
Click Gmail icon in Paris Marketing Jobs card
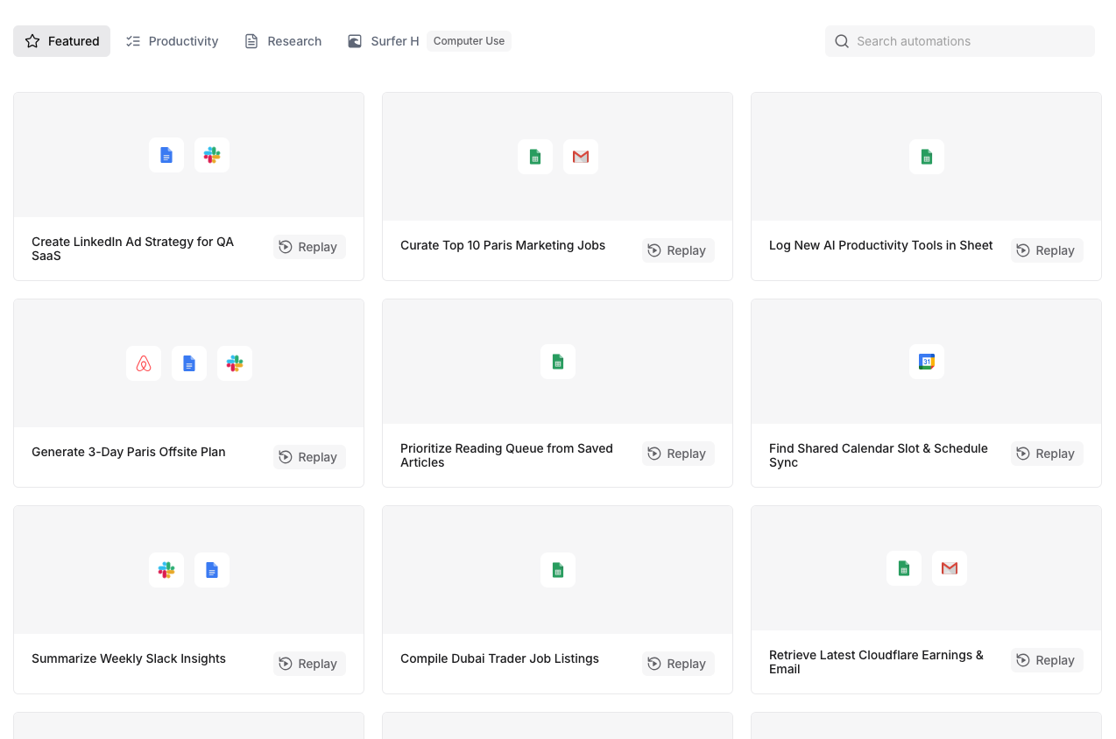point(581,157)
